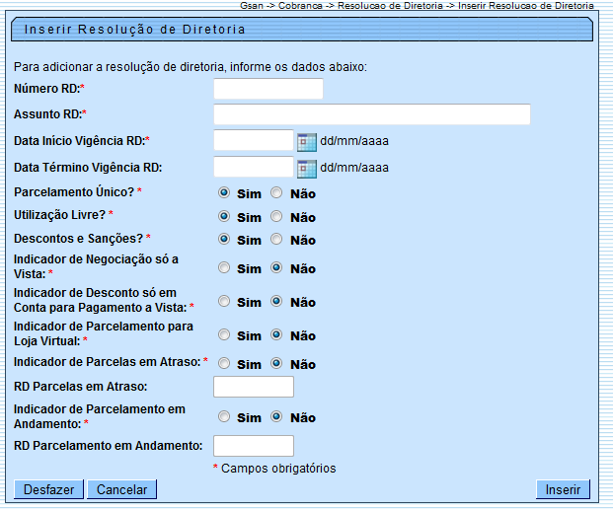Select Não for Parcelamento Único
Image resolution: width=613 pixels, height=511 pixels.
click(276, 193)
